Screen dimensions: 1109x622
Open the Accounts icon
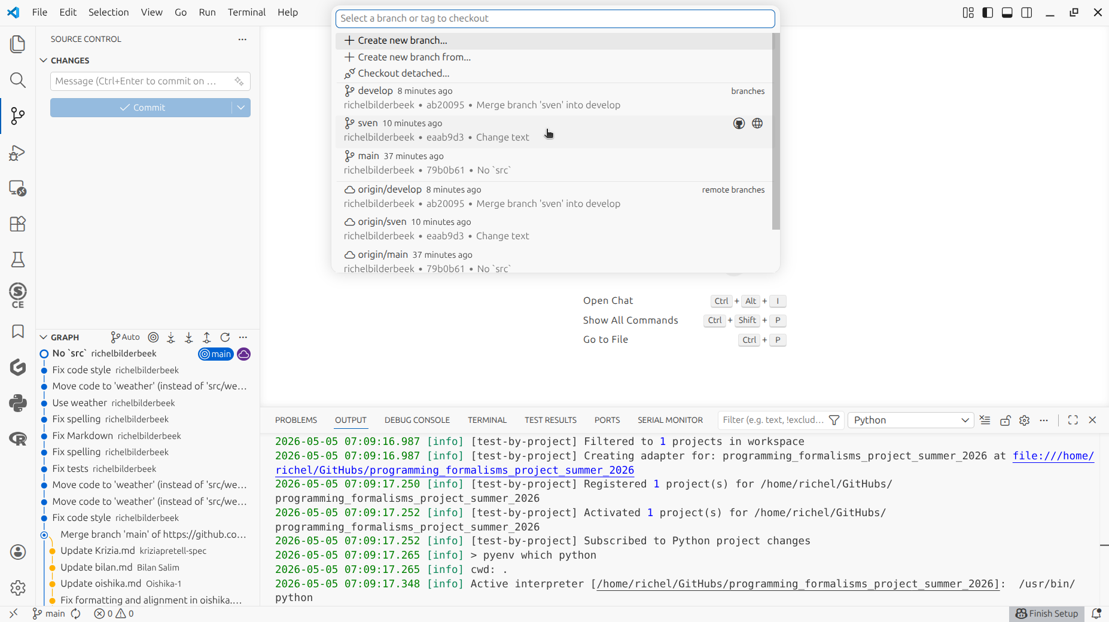18,552
